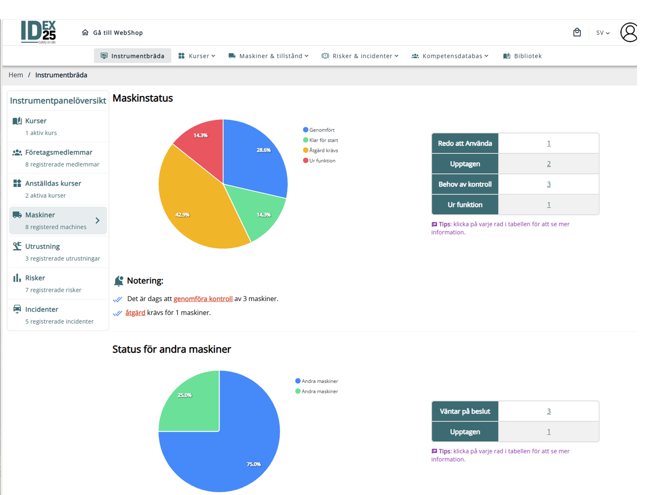Screen dimensions: 649x495
Task: Open the user profile avatar icon
Action: 629,32
